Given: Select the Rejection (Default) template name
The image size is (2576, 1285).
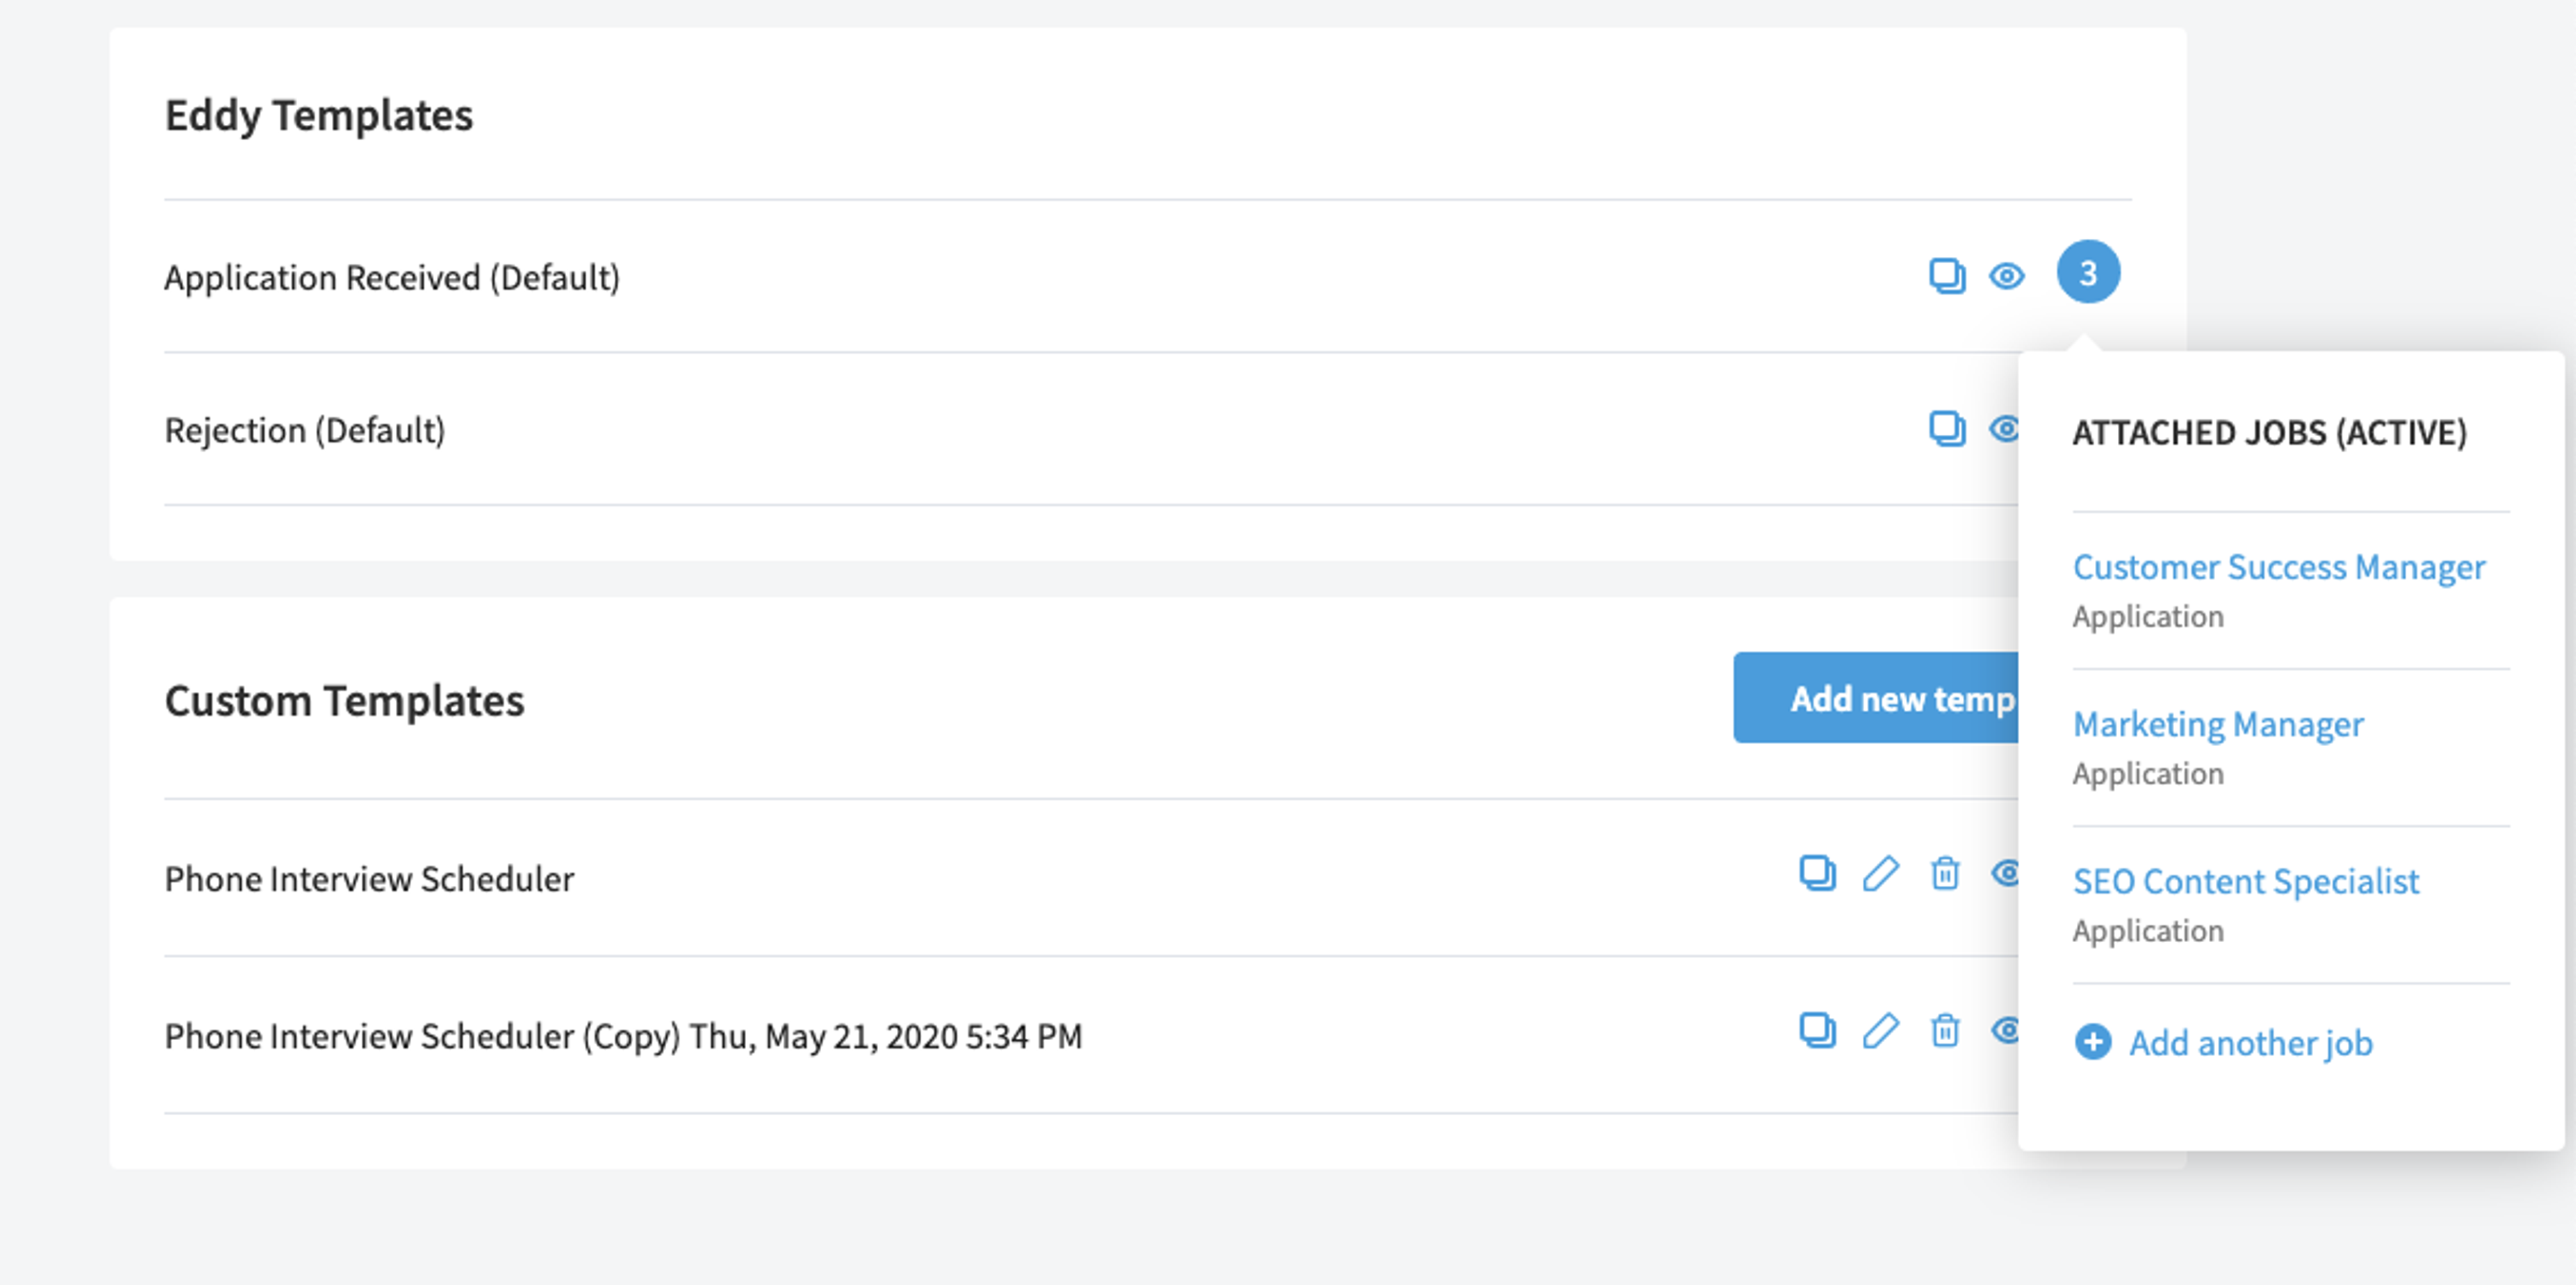Looking at the screenshot, I should 305,430.
